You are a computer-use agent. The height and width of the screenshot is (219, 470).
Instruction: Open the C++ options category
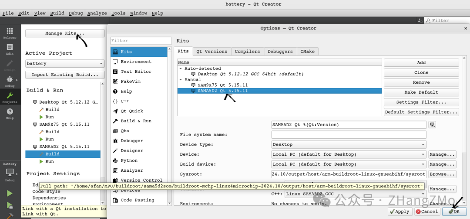(x=139, y=101)
